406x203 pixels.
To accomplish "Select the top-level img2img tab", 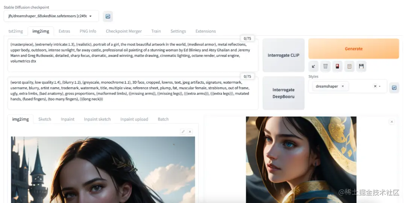I will [41, 31].
